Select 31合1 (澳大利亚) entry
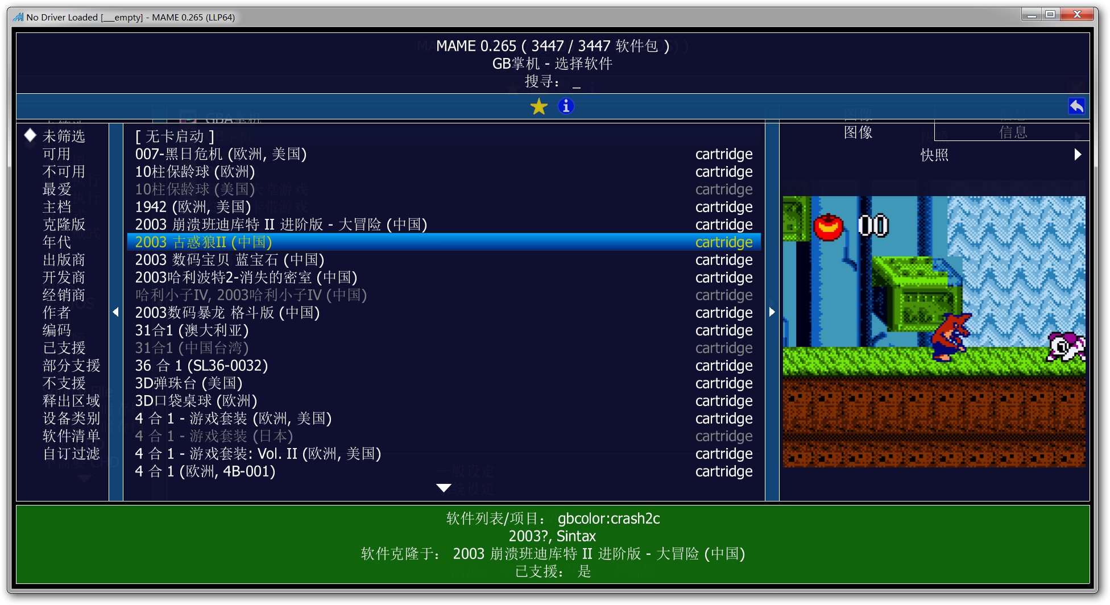This screenshot has width=1110, height=605. point(444,330)
